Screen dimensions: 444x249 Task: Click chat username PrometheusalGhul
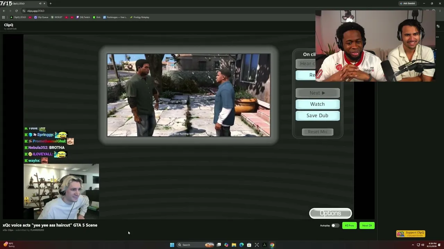pos(49,141)
